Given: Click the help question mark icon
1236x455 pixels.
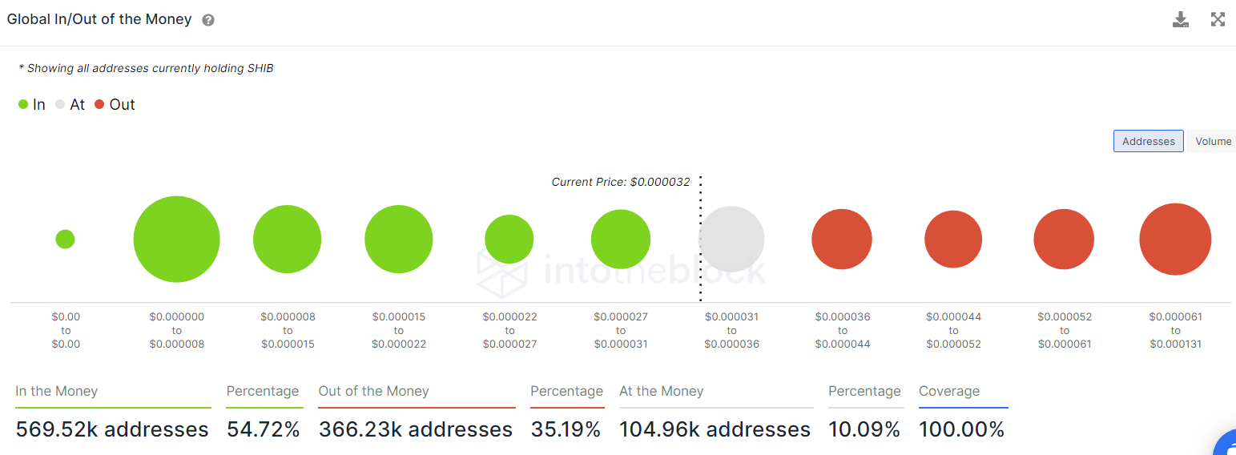Looking at the screenshot, I should [208, 20].
